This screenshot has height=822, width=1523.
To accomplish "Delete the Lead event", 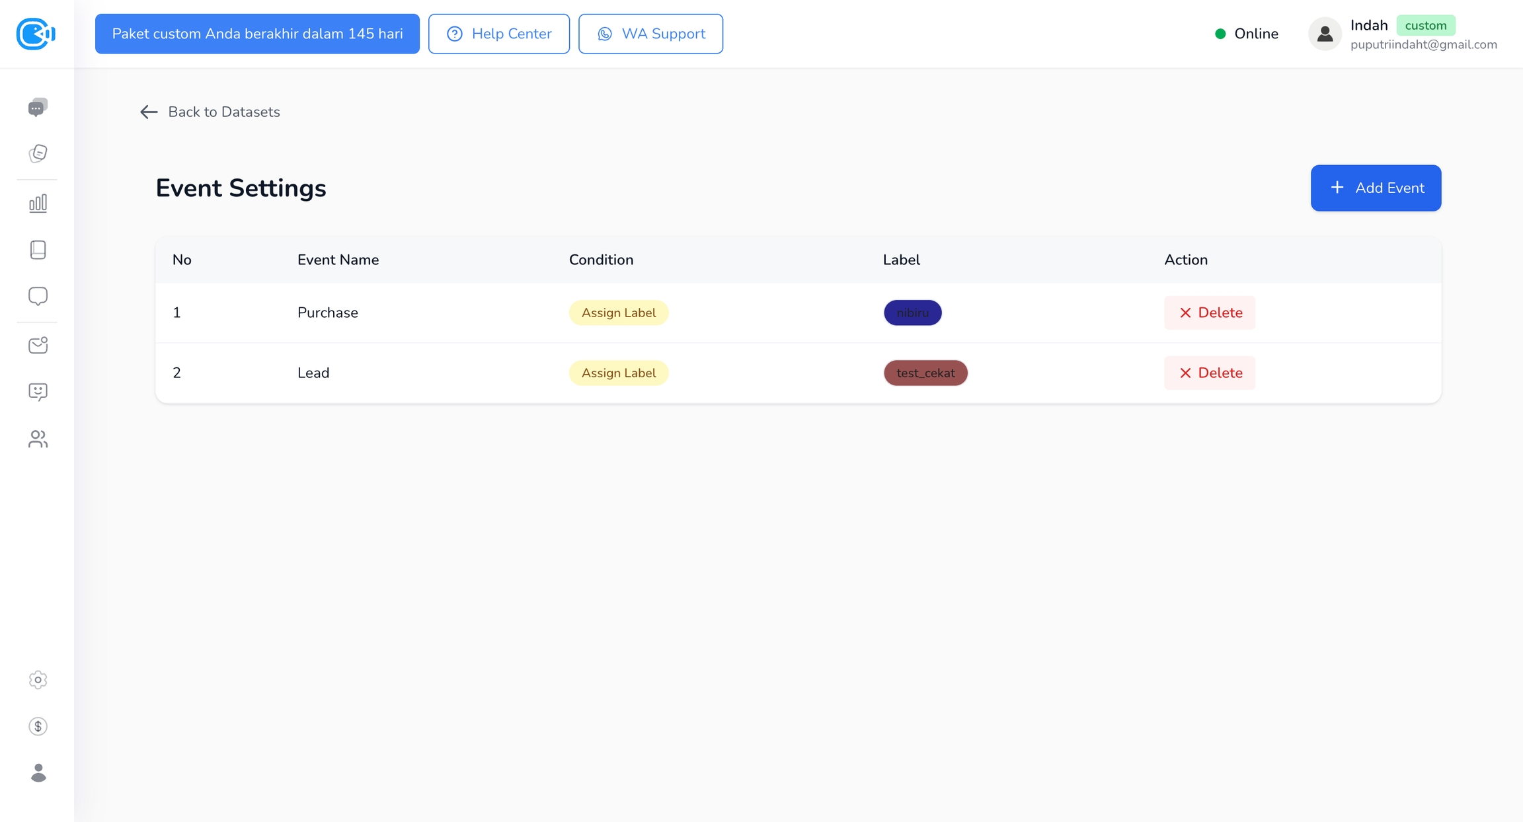I will (x=1209, y=373).
